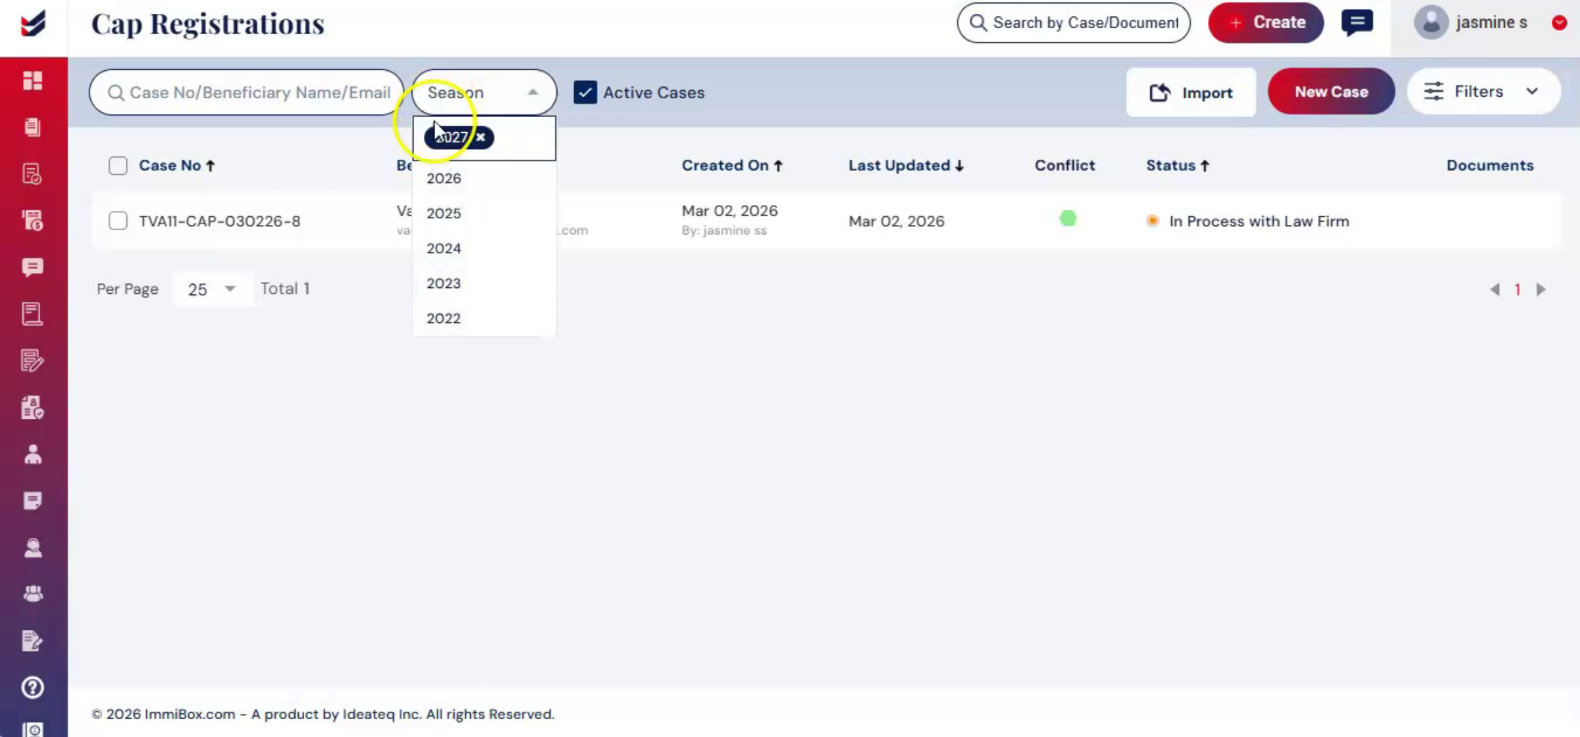Select case TVA11-CAP-030226-8 checkbox
This screenshot has width=1580, height=737.
point(118,221)
